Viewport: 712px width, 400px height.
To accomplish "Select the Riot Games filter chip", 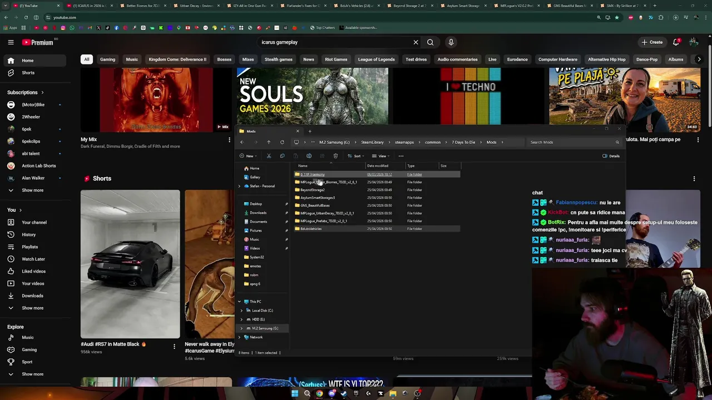I will point(336,59).
